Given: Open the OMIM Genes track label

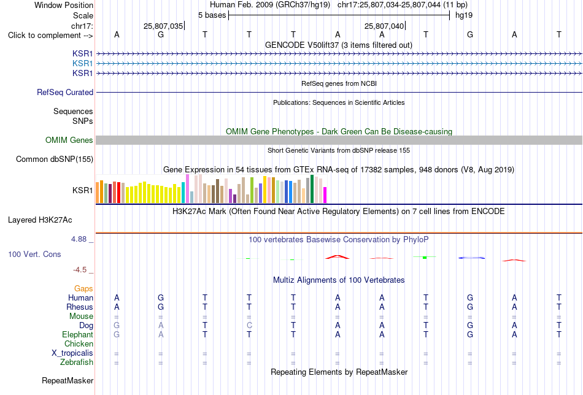Looking at the screenshot, I should pyautogui.click(x=69, y=140).
